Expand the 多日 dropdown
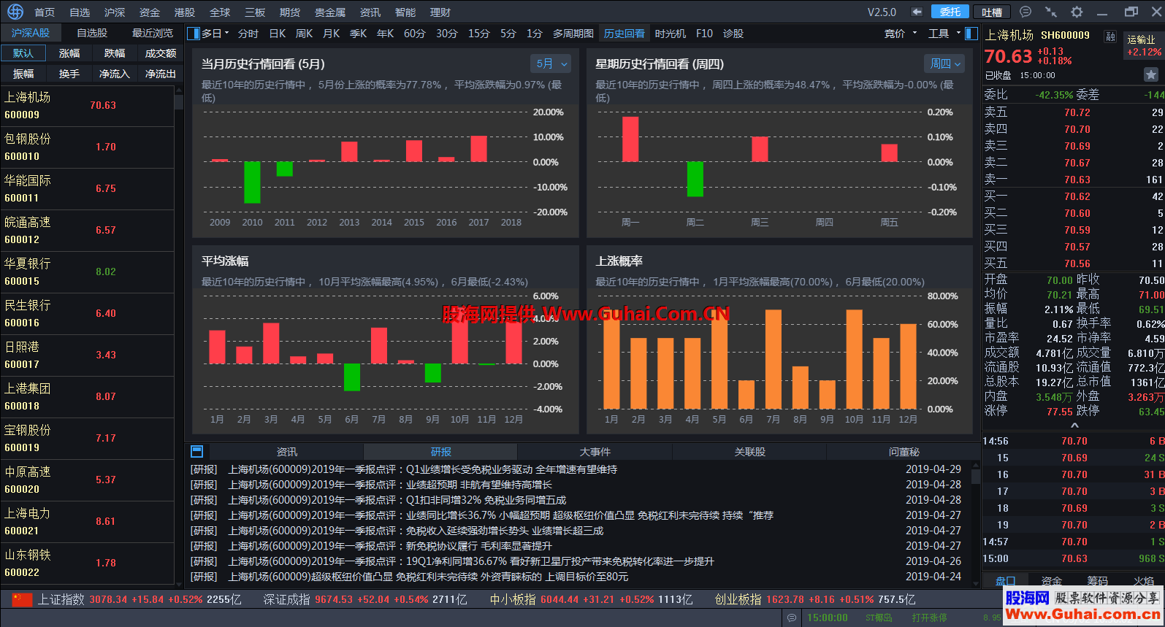Viewport: 1165px width, 627px height. point(226,33)
